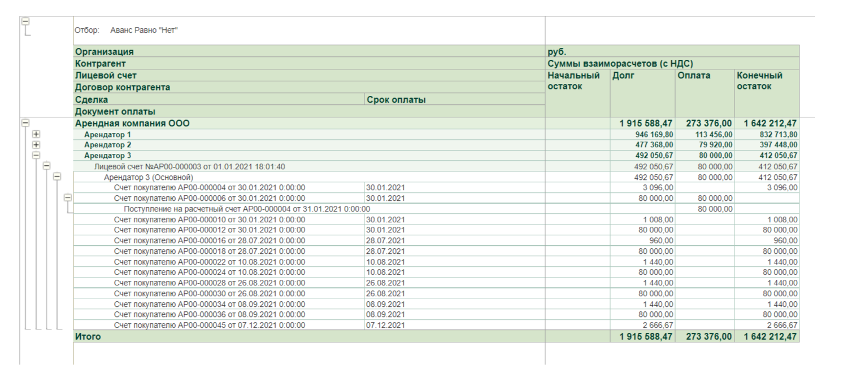Click the Арендная компания ООО organization name

tap(132, 124)
